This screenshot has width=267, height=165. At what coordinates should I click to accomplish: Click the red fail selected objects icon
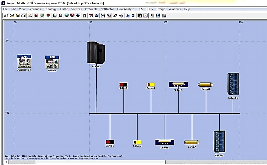pyautogui.click(x=36, y=15)
